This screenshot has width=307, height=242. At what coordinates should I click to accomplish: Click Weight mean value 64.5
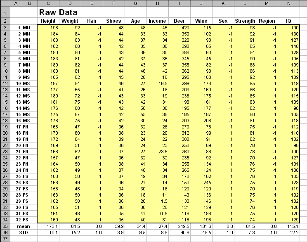(70, 226)
